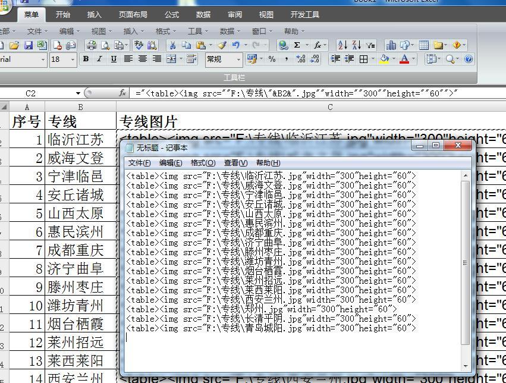Image resolution: width=506 pixels, height=383 pixels.
Task: Open the Borders dropdown arrow
Action: click(373, 59)
